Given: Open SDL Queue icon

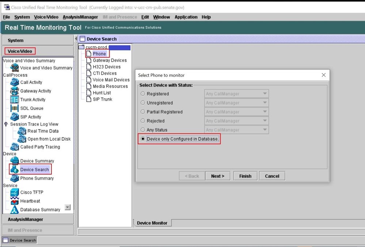Looking at the screenshot, I should pos(15,108).
